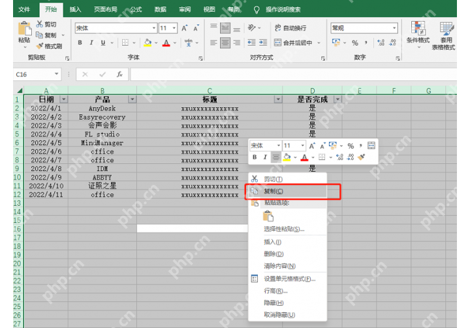The width and height of the screenshot is (470, 328).
Task: Click Wrap Text (自动换行)
Action: pos(290,28)
